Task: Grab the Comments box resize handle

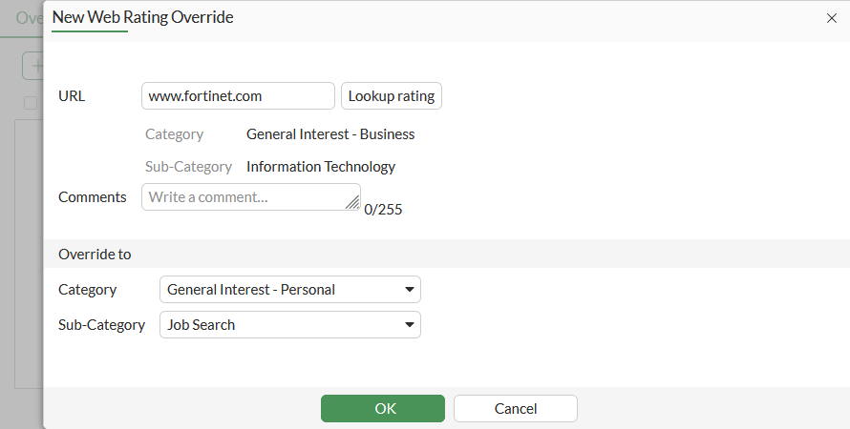Action: (352, 202)
